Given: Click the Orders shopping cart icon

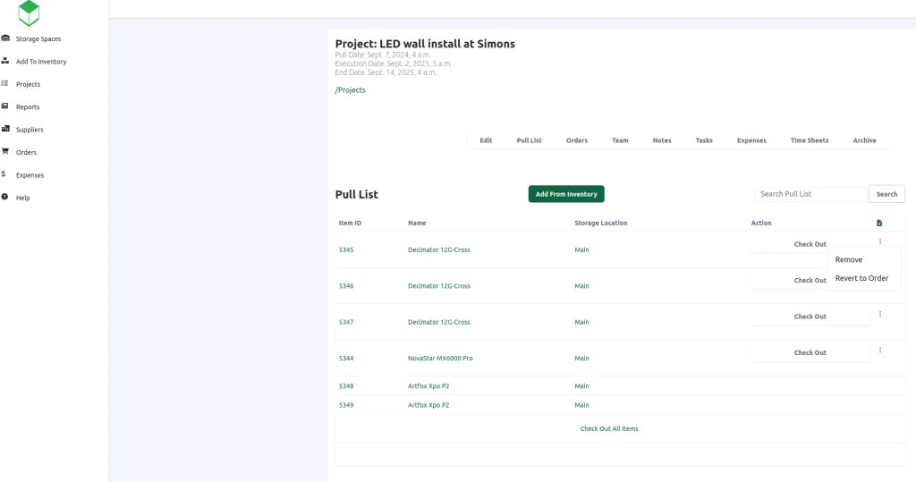Looking at the screenshot, I should 4,151.
